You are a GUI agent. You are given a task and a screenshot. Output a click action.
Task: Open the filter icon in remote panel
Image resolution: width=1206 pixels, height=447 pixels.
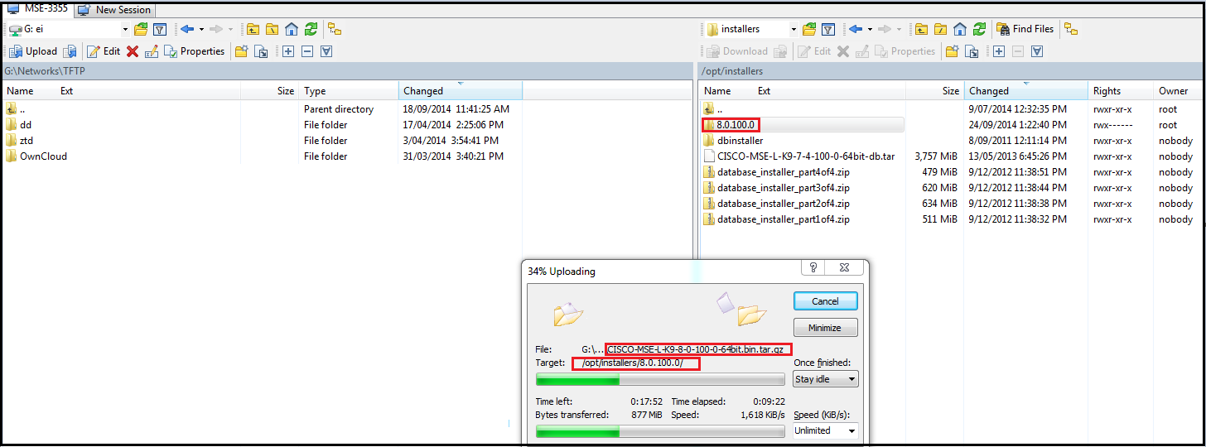827,29
